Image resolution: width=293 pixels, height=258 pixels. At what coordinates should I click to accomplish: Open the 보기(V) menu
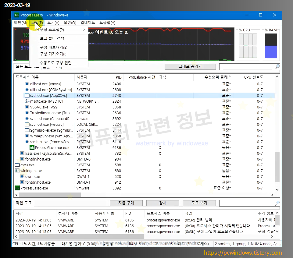(x=53, y=23)
